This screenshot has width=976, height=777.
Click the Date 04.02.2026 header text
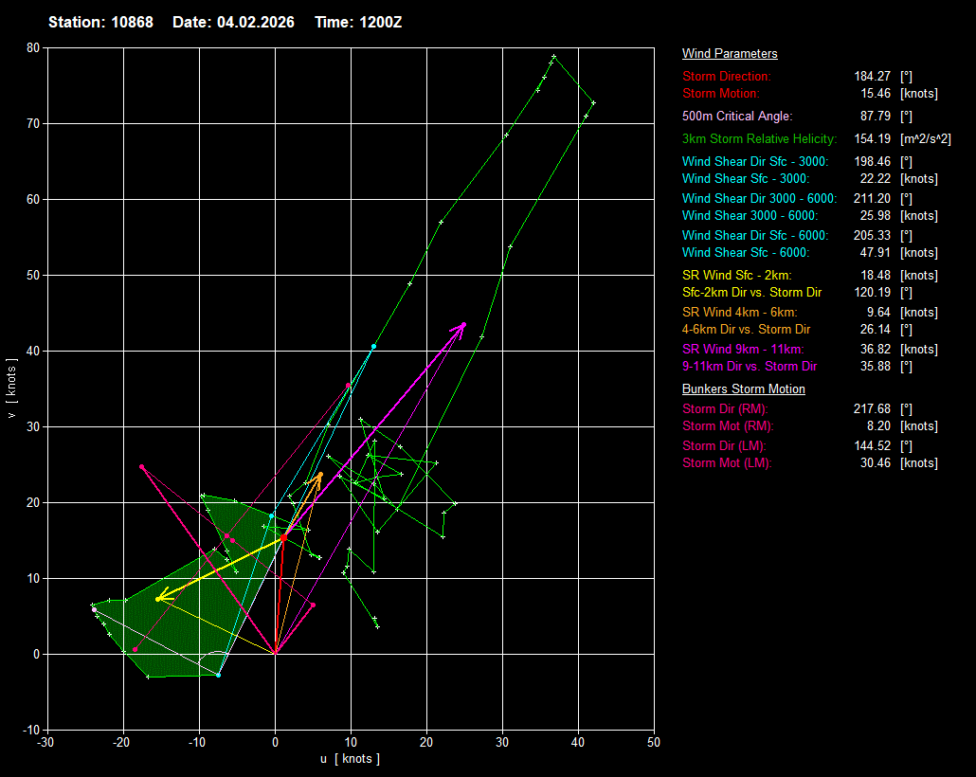click(x=235, y=22)
